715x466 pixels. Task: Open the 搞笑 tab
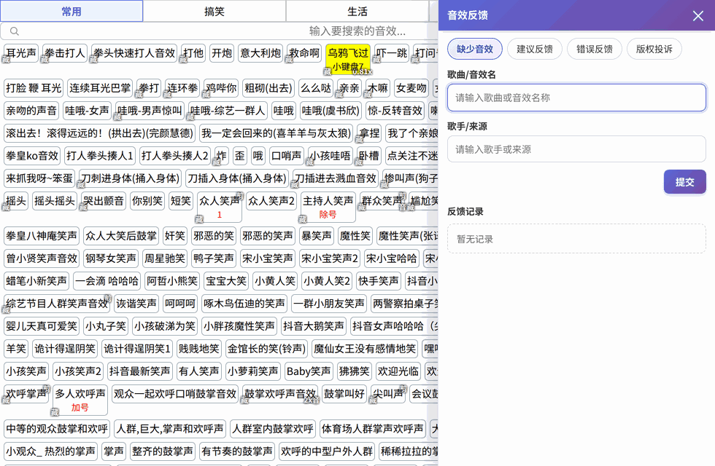[x=214, y=12]
